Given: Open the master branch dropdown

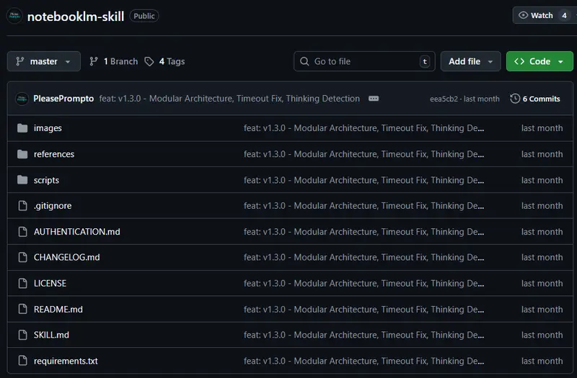Looking at the screenshot, I should pyautogui.click(x=44, y=62).
